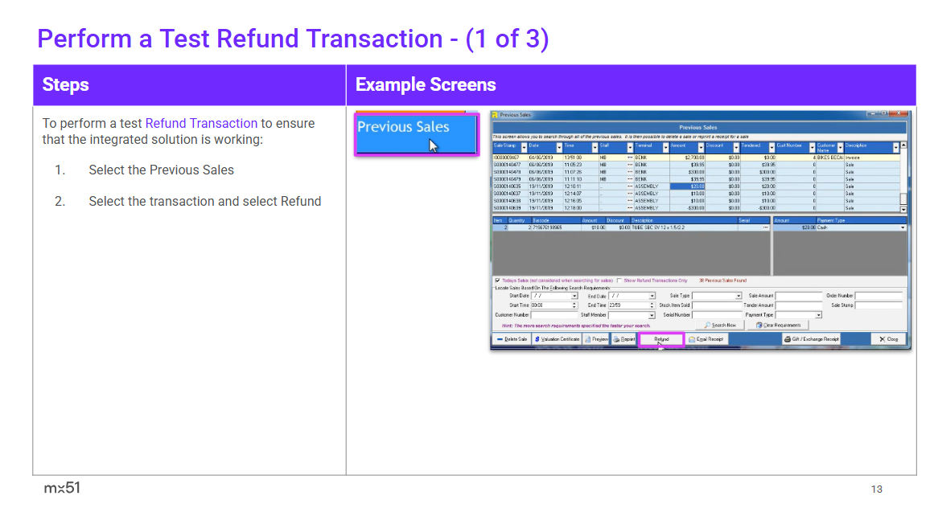The width and height of the screenshot is (930, 516).
Task: Select the highlighted $20.00 amount cell
Action: [688, 186]
